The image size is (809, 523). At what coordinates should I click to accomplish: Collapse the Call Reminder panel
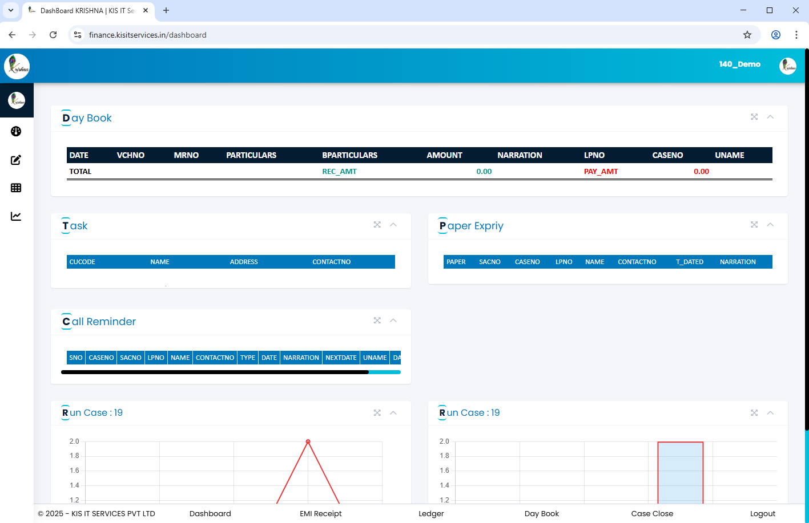click(x=393, y=321)
